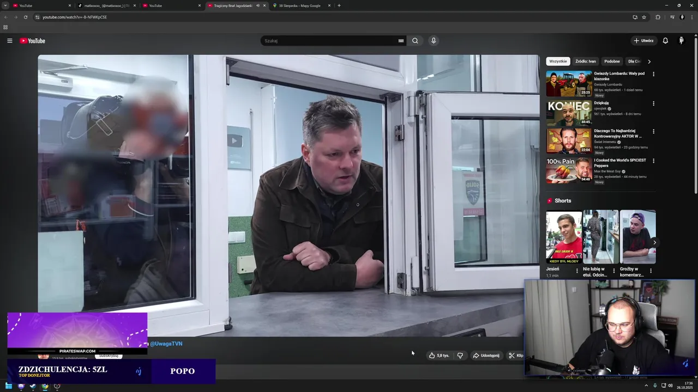This screenshot has width=698, height=392.
Task: Start voice search with microphone icon
Action: (434, 41)
